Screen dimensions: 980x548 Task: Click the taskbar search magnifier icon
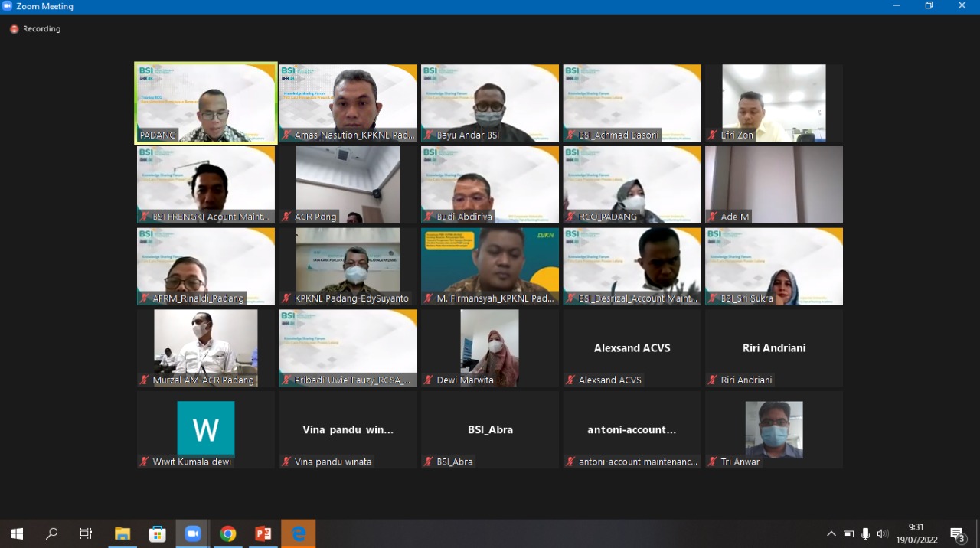click(x=52, y=533)
